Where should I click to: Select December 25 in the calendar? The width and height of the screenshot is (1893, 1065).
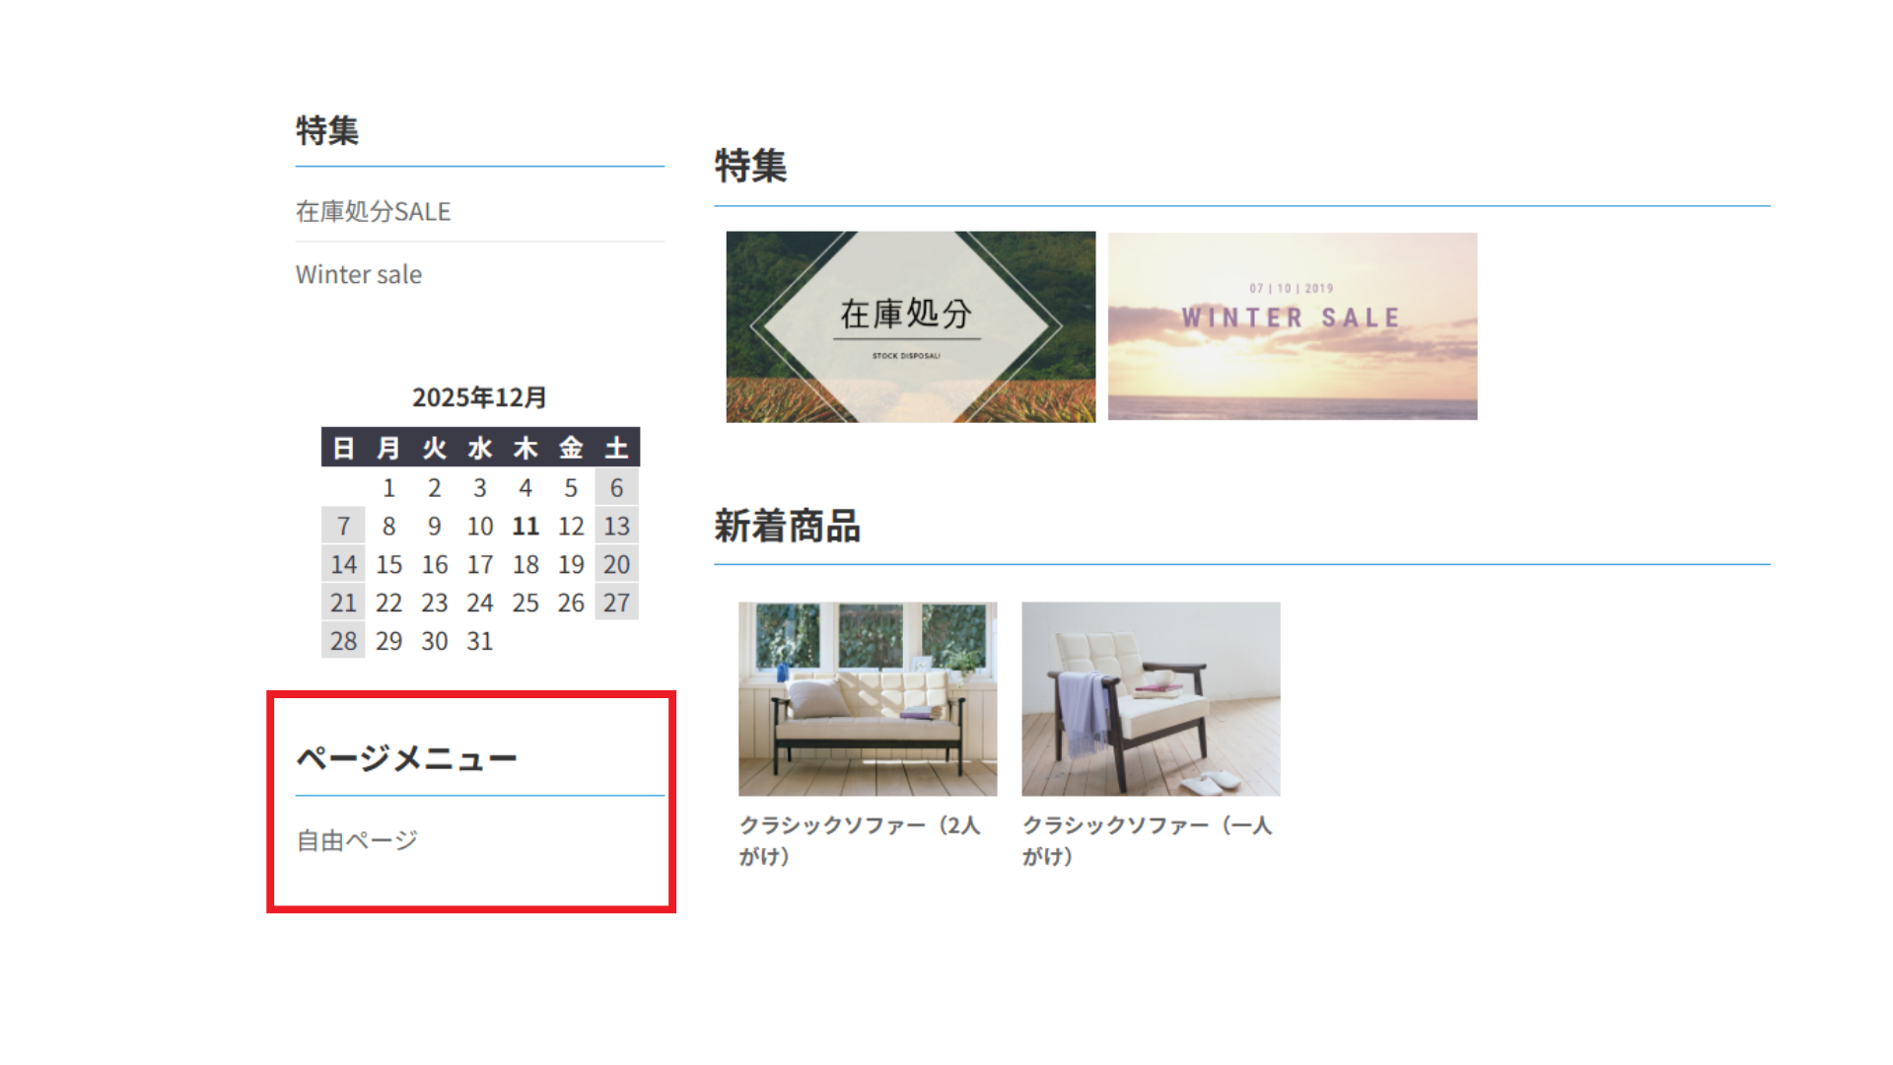pyautogui.click(x=525, y=603)
